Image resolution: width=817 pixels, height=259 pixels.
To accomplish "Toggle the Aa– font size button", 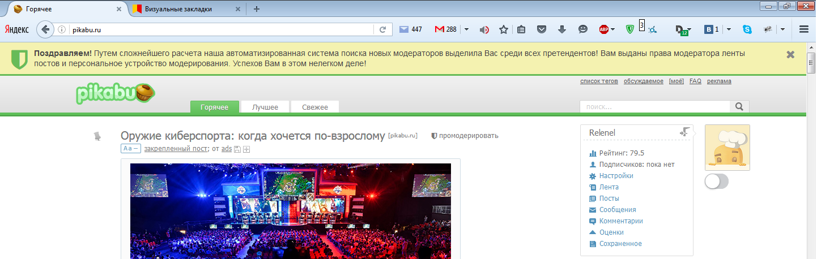I will click(130, 149).
